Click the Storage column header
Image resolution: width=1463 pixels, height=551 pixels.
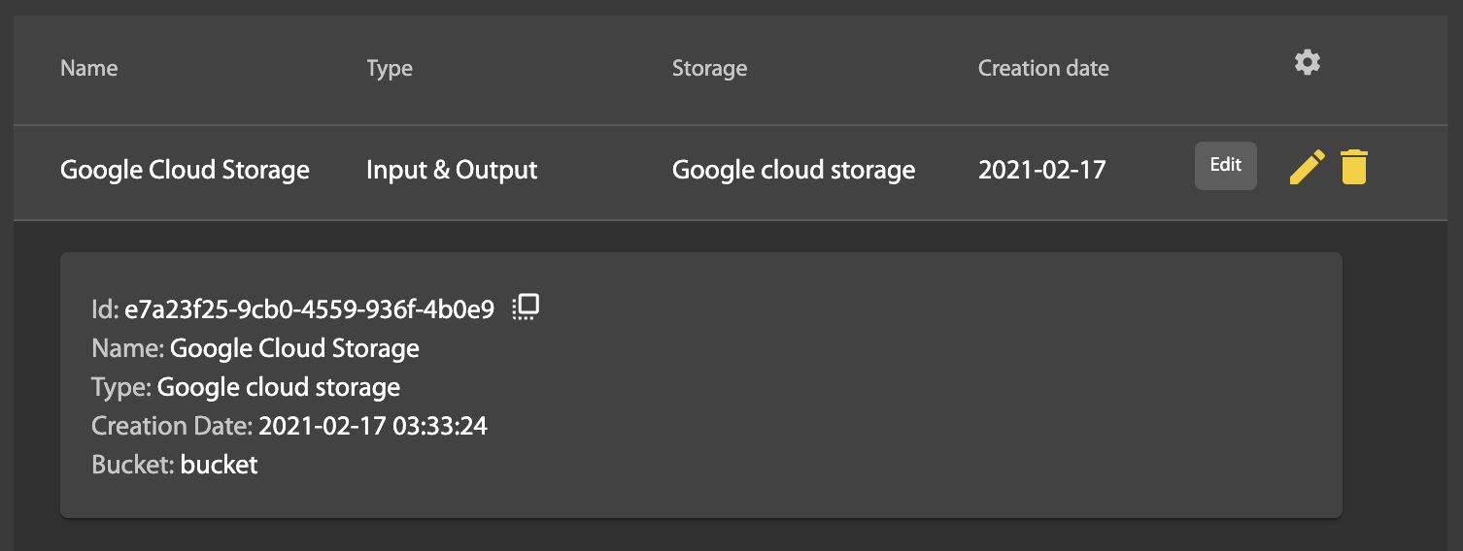click(x=709, y=68)
